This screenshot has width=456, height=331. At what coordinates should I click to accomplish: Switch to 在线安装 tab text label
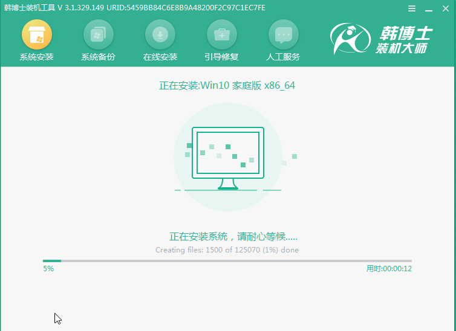click(x=160, y=57)
